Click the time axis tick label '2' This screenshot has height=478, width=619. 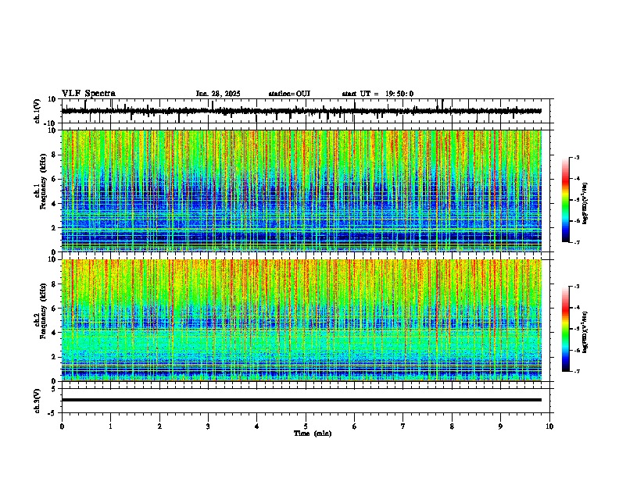click(159, 426)
